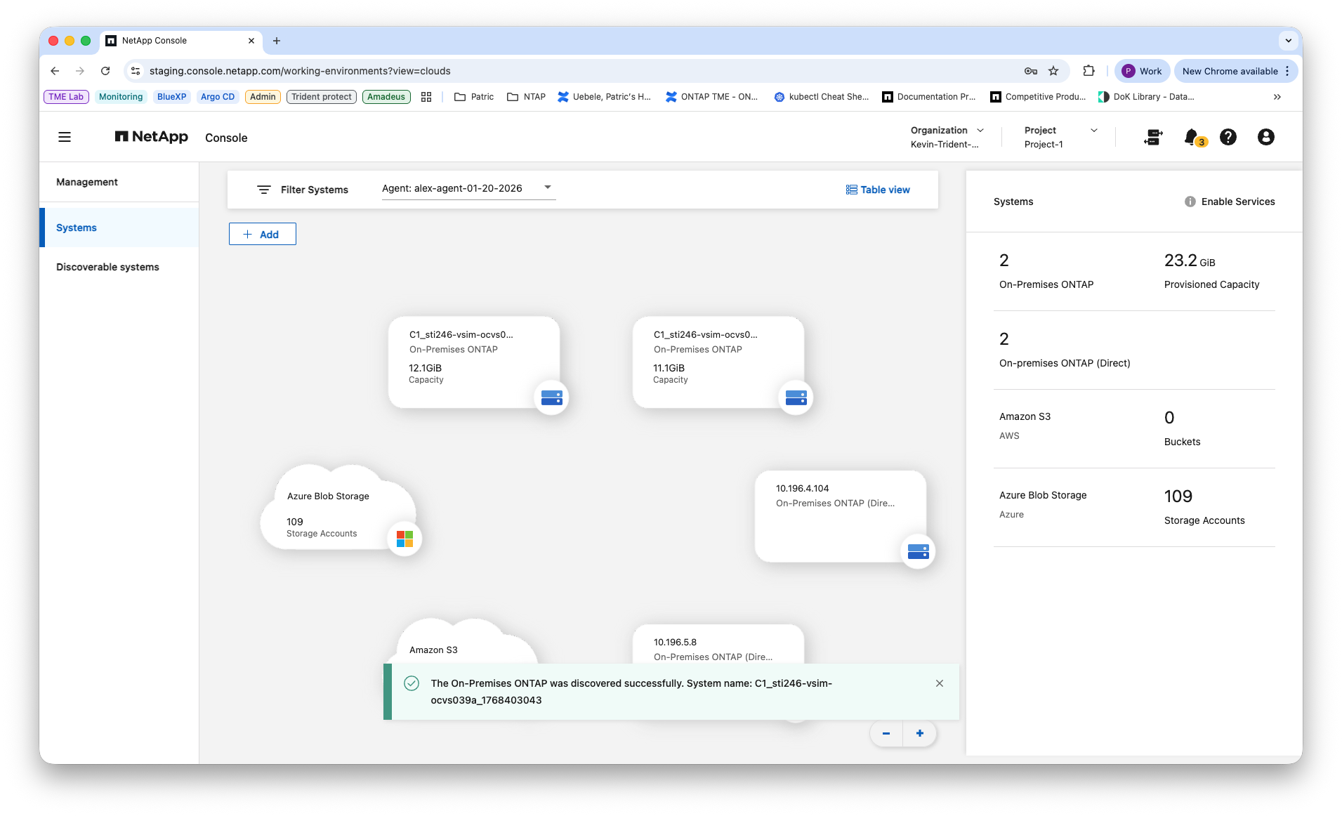Open the BlueXP bookmark
This screenshot has height=816, width=1342.
click(x=172, y=97)
